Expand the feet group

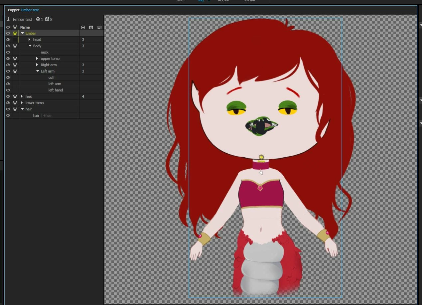(22, 96)
